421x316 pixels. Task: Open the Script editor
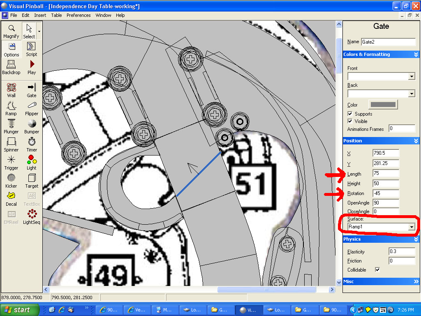pyautogui.click(x=32, y=49)
